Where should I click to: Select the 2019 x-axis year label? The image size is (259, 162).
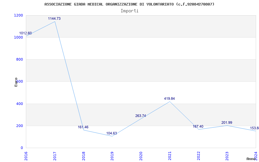click(112, 156)
